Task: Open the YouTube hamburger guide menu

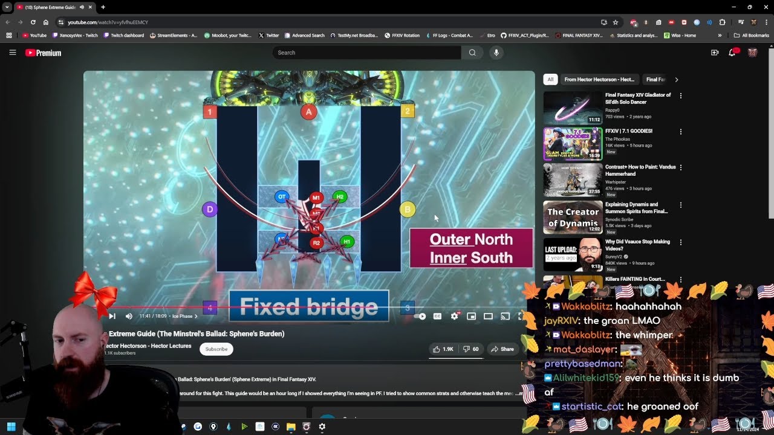Action: (12, 53)
